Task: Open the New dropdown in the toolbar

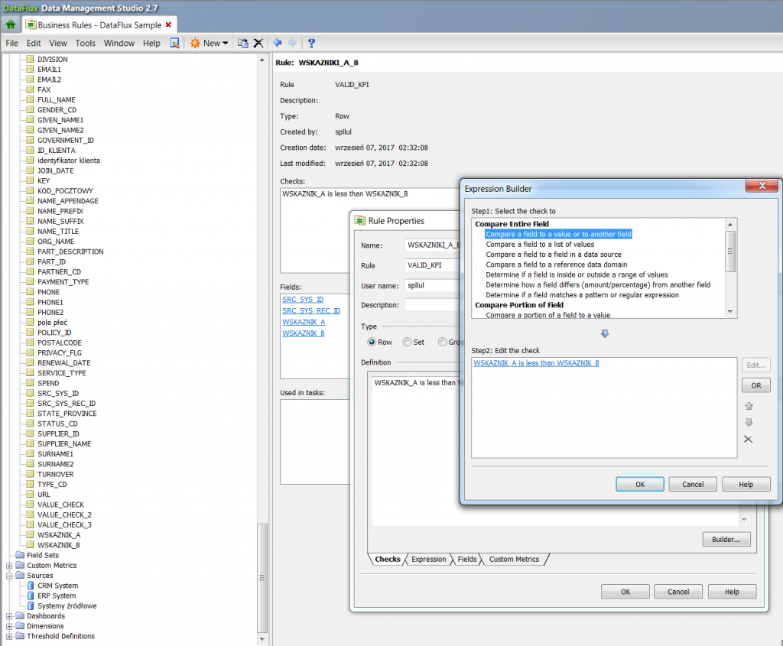Action: coord(210,44)
